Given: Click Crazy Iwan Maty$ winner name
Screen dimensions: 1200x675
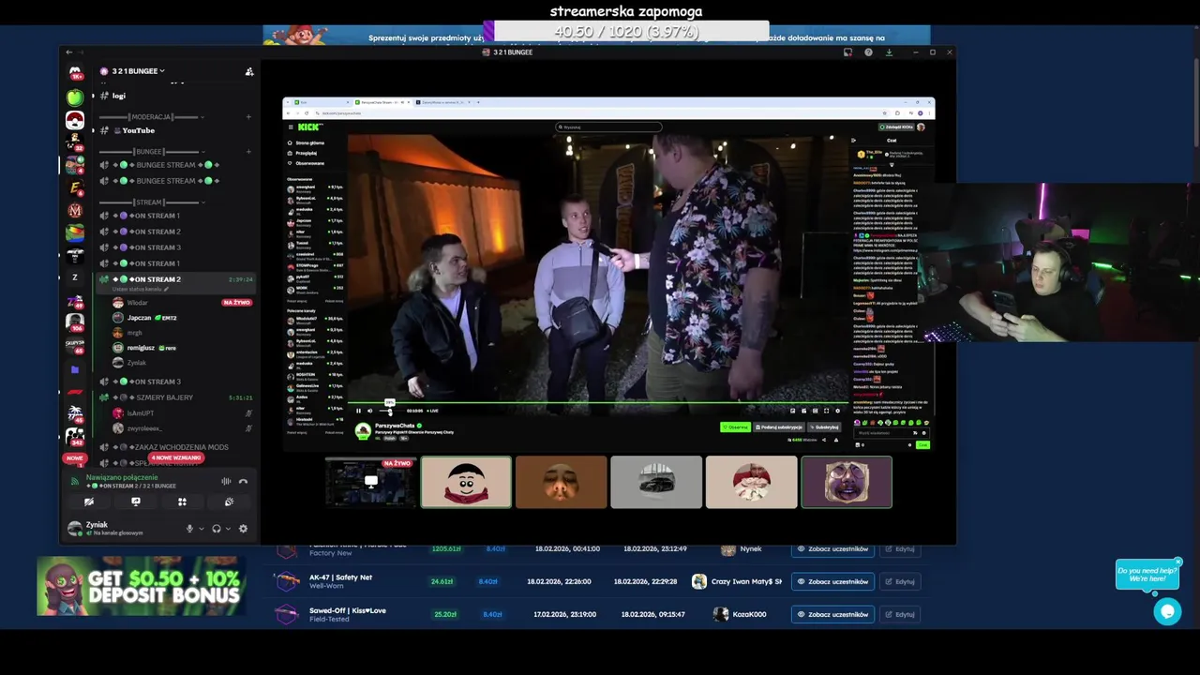Looking at the screenshot, I should coord(746,581).
